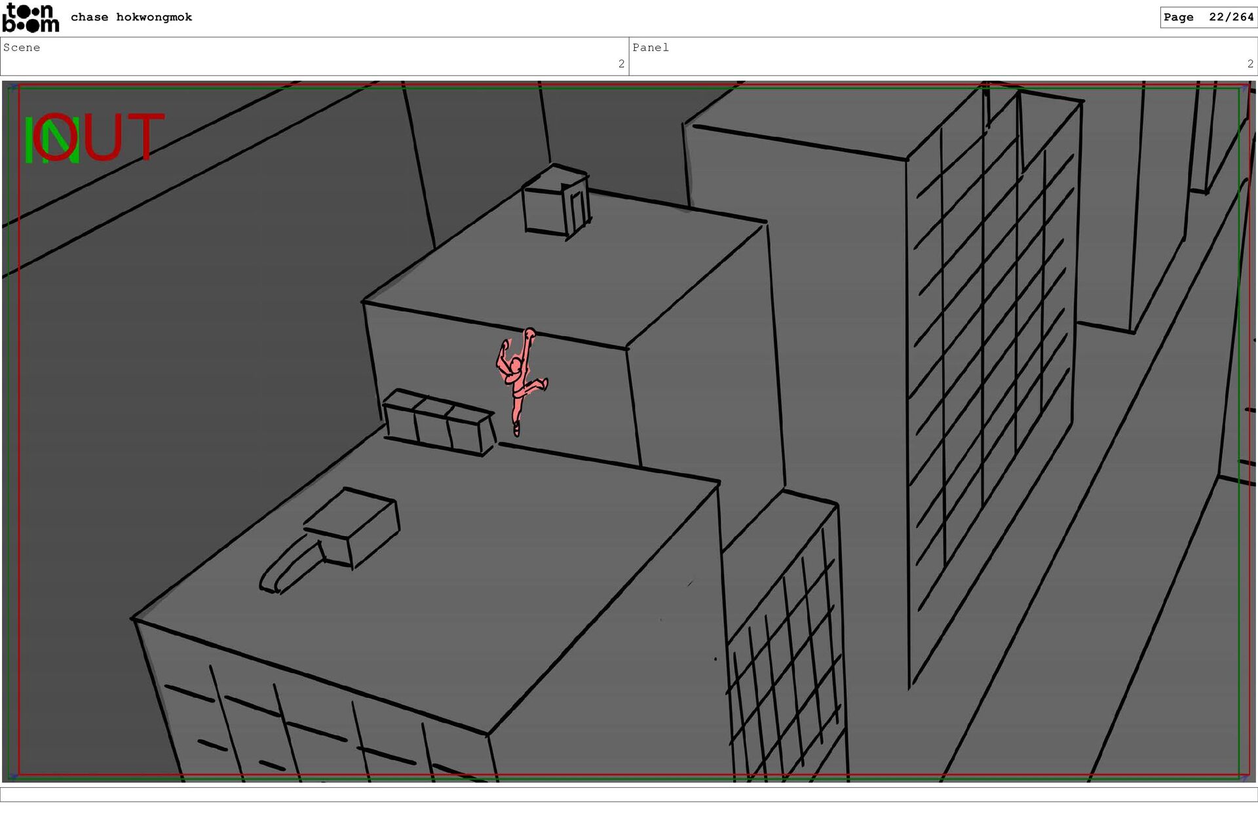Click the green IN camera marker letter I
The height and width of the screenshot is (814, 1258).
pos(29,140)
